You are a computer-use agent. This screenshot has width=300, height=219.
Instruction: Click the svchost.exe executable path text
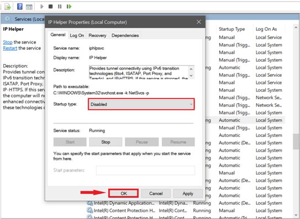click(x=101, y=93)
